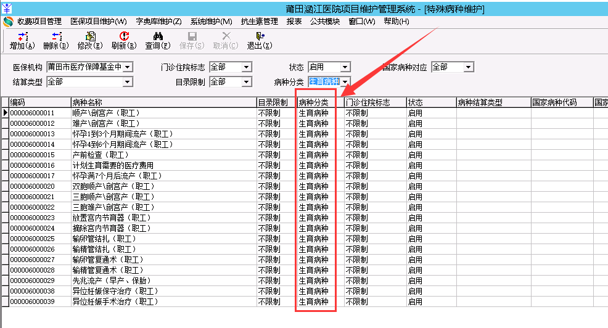Expand the 医保机构 dropdown
The image size is (608, 328).
click(x=128, y=67)
